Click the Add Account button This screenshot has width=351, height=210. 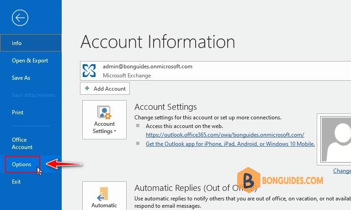click(x=105, y=88)
